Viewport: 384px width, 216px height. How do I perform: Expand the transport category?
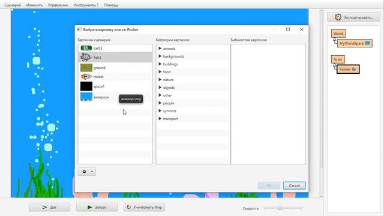(x=160, y=119)
